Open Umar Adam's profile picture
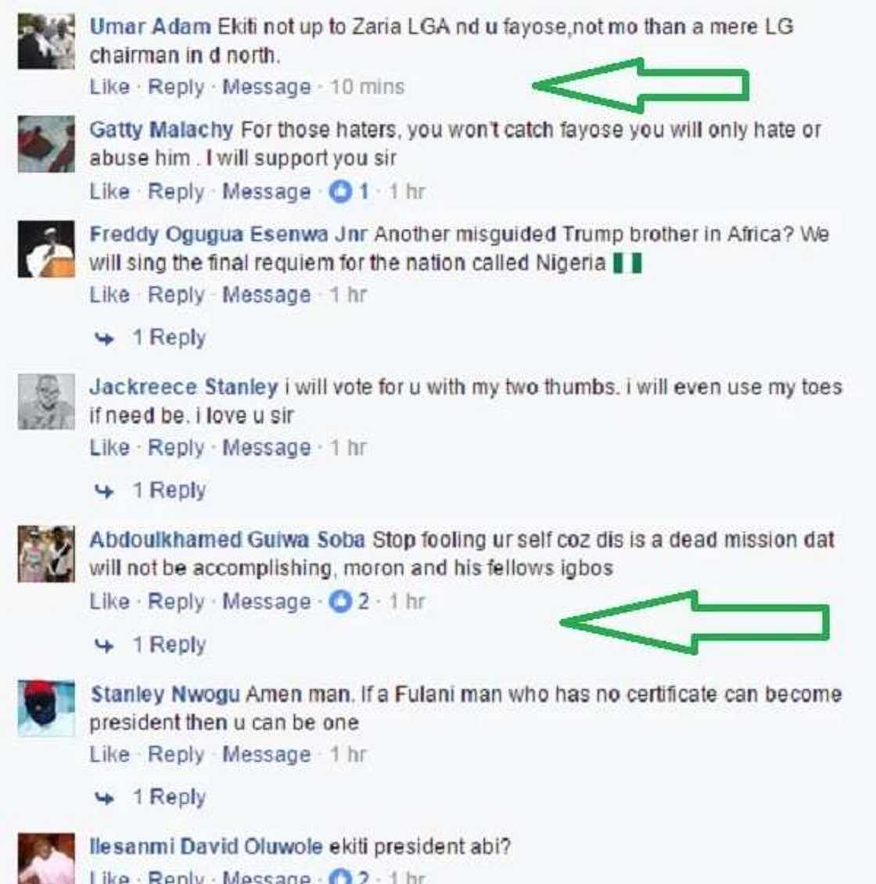The image size is (876, 884). coord(46,41)
